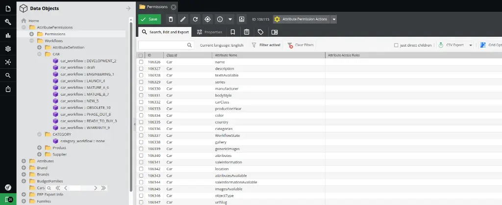Sort by the Class Id column header
This screenshot has height=205, width=502.
[x=188, y=55]
